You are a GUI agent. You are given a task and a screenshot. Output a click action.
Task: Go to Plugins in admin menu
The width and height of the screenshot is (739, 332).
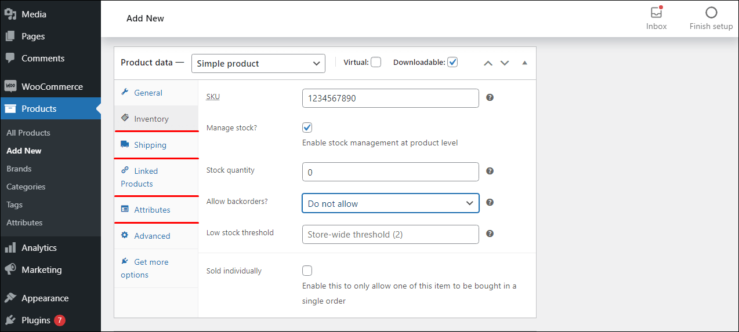[36, 320]
